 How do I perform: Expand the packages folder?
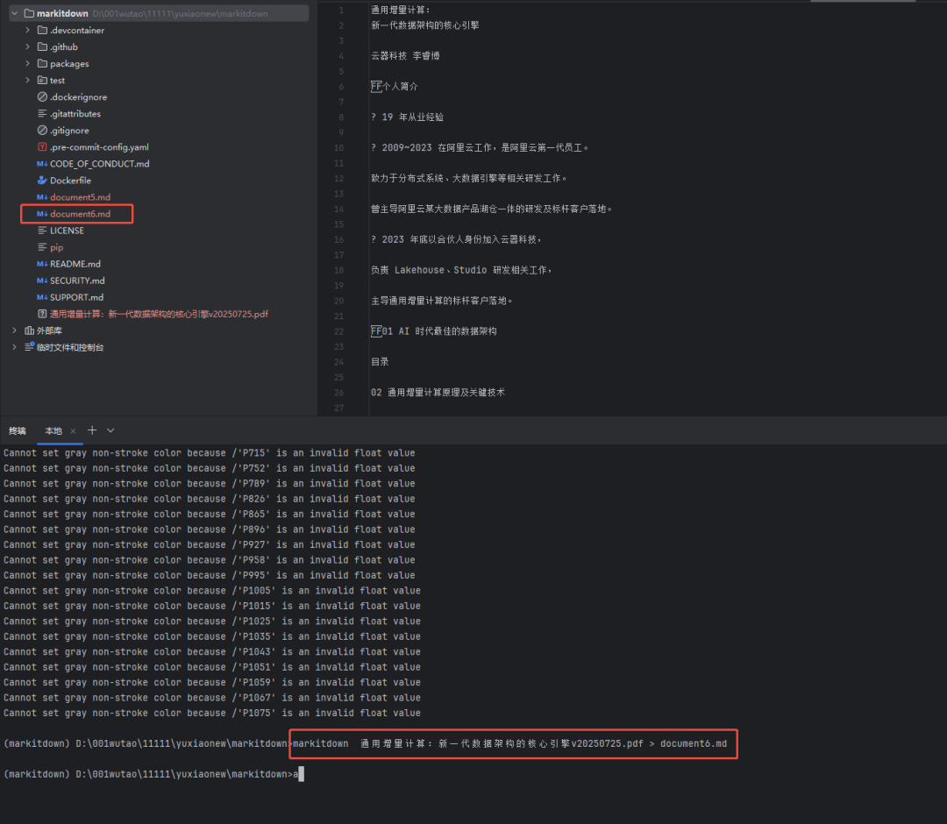[x=26, y=62]
